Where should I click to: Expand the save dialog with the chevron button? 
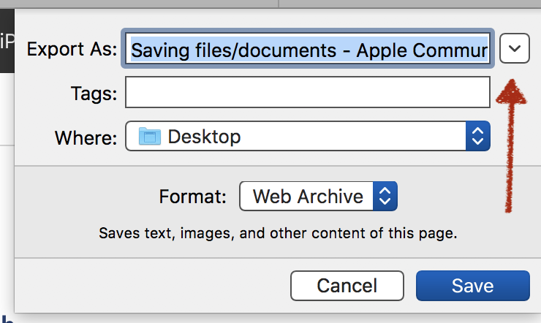[x=515, y=50]
